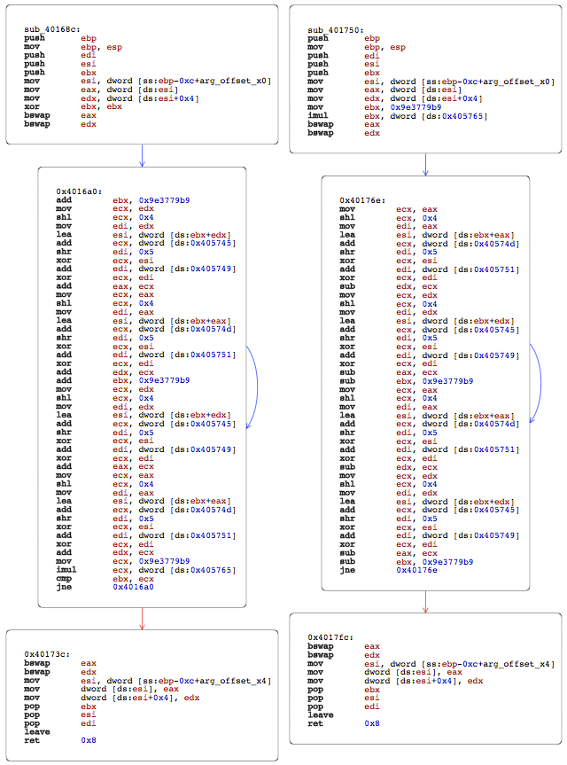Select 'mov dword [ds:esi+0x4], edx' in block 0x40173c
Image resolution: width=567 pixels, height=765 pixels.
[112, 698]
